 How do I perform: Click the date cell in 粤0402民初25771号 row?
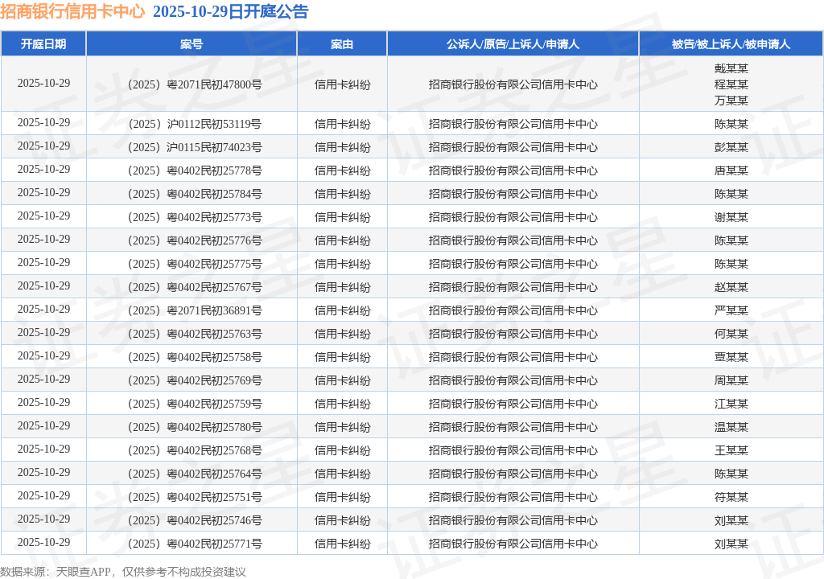pos(43,542)
